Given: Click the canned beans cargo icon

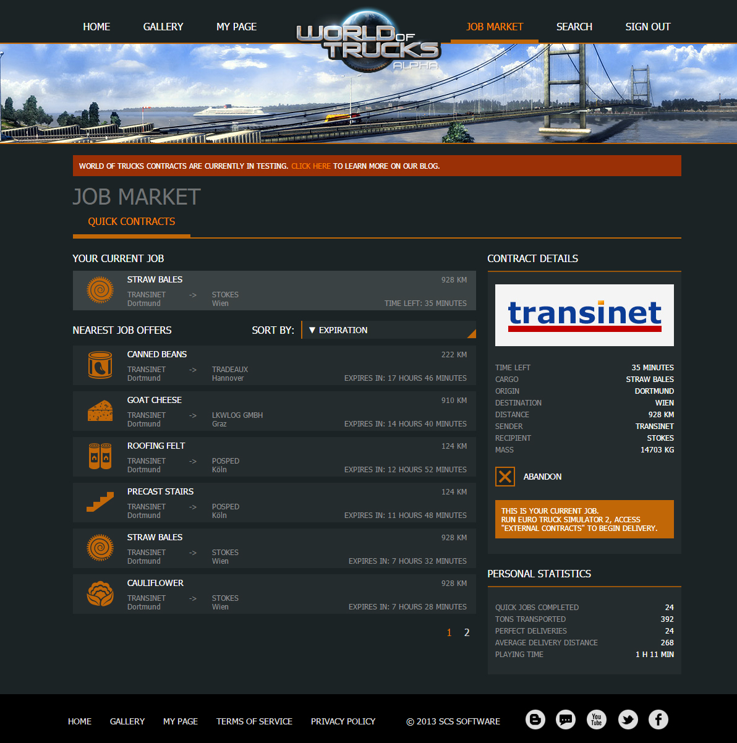Looking at the screenshot, I should pos(100,365).
